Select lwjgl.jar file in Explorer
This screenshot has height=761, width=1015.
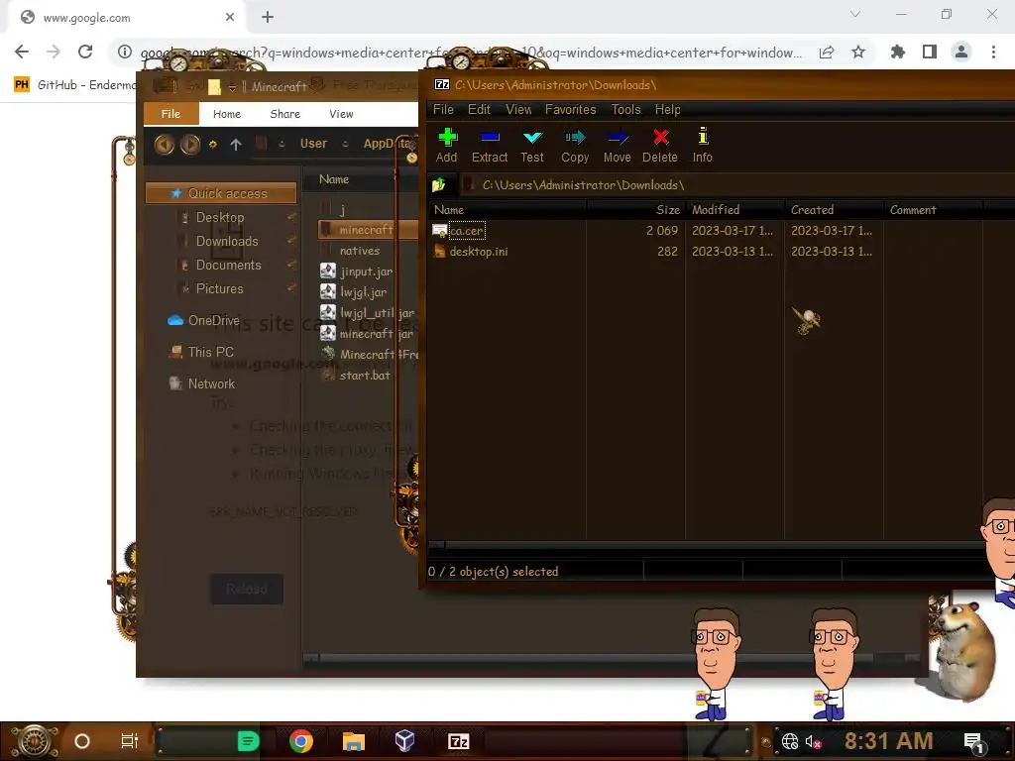363,292
